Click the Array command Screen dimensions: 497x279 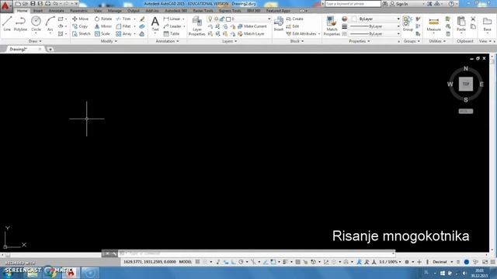tap(123, 33)
